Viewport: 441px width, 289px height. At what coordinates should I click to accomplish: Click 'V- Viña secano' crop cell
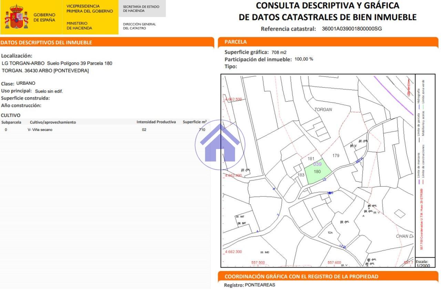click(40, 130)
